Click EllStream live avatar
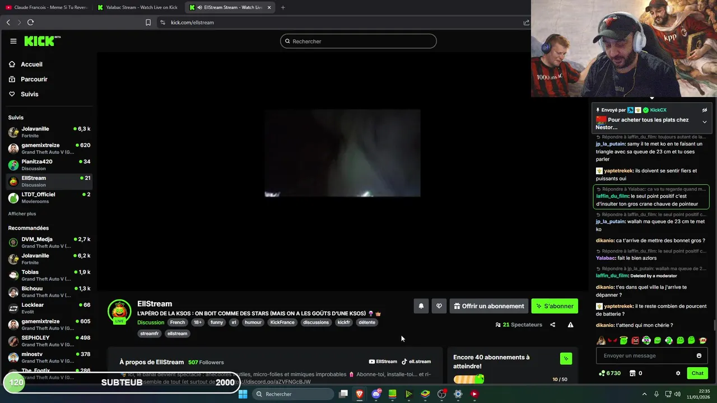717x403 pixels. pyautogui.click(x=119, y=312)
